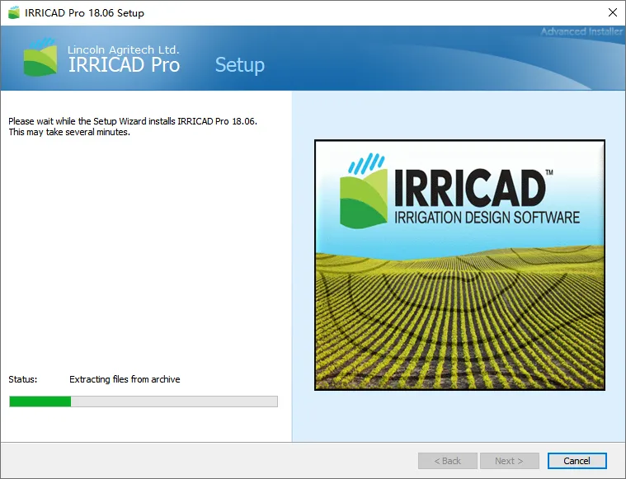Viewport: 626px width, 479px height.
Task: Click the 'IRRICAD Pro' banner title
Action: tap(124, 65)
